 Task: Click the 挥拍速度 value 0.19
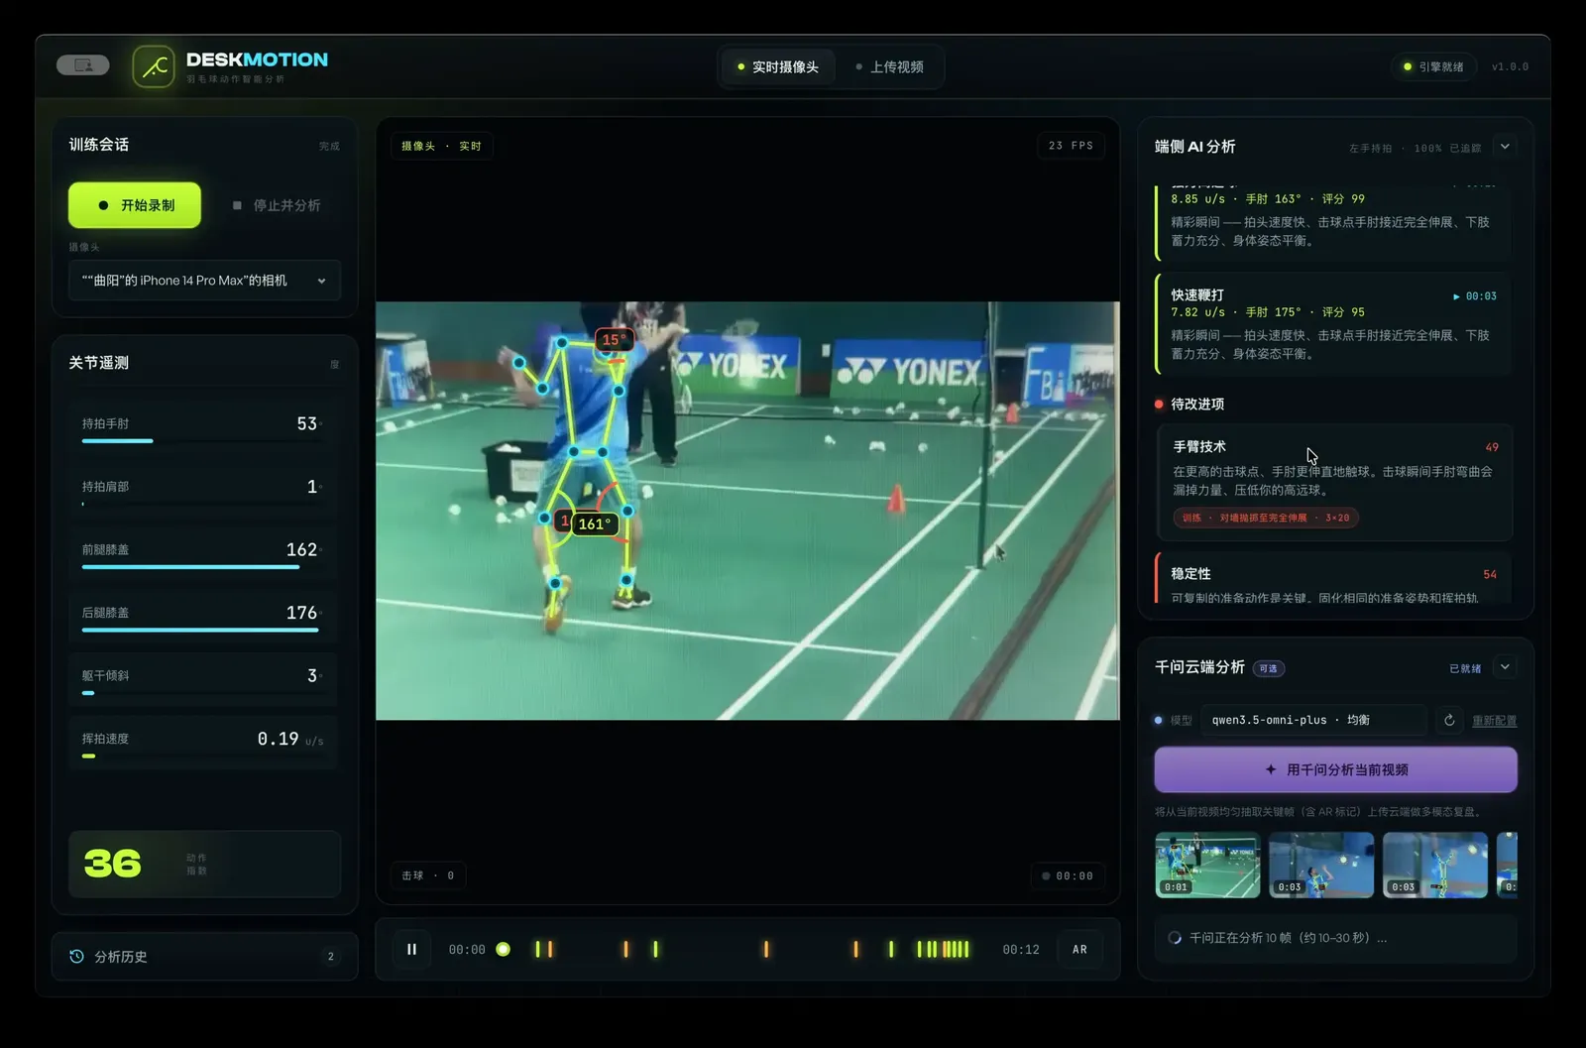[278, 739]
